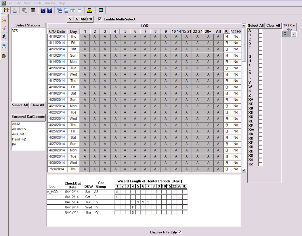The image size is (302, 236).
Task: Select station 375 in list
Action: 15,31
